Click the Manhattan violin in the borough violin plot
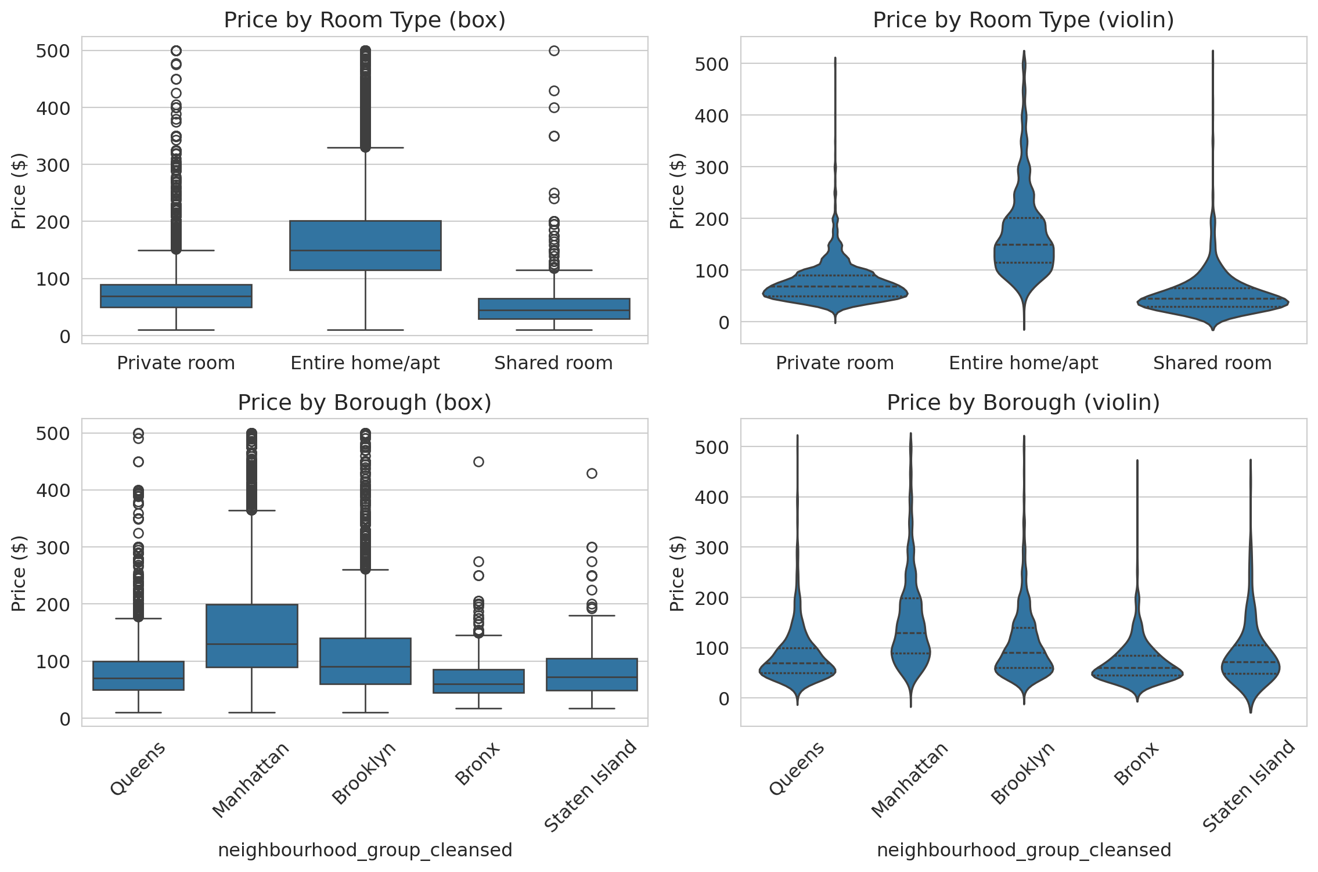Image resolution: width=1318 pixels, height=872 pixels. point(910,639)
